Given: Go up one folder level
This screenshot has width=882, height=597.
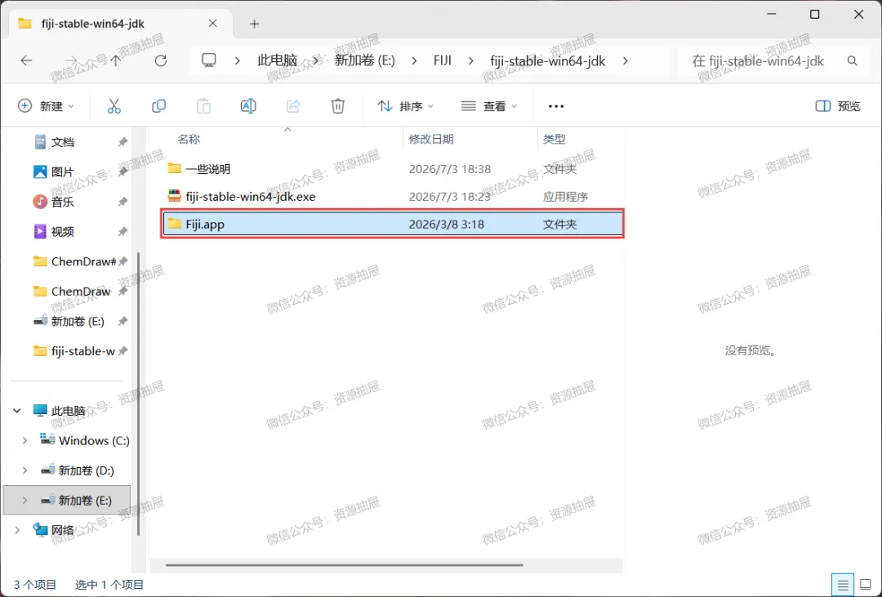Looking at the screenshot, I should tap(116, 60).
